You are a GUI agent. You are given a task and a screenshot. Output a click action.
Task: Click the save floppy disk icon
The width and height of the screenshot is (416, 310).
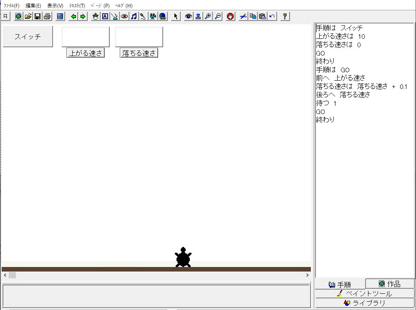pos(38,16)
